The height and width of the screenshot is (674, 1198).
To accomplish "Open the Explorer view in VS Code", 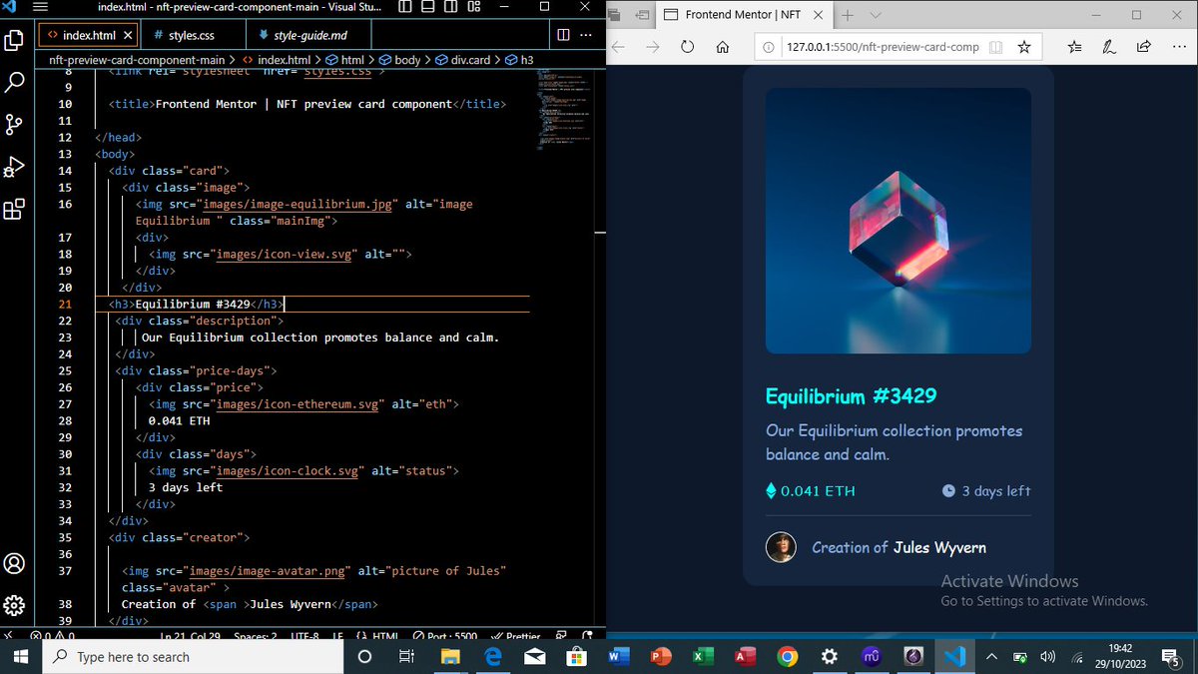I will tap(14, 41).
